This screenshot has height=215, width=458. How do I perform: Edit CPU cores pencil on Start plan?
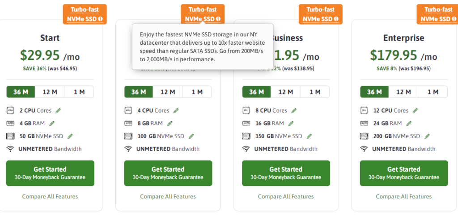tap(58, 110)
